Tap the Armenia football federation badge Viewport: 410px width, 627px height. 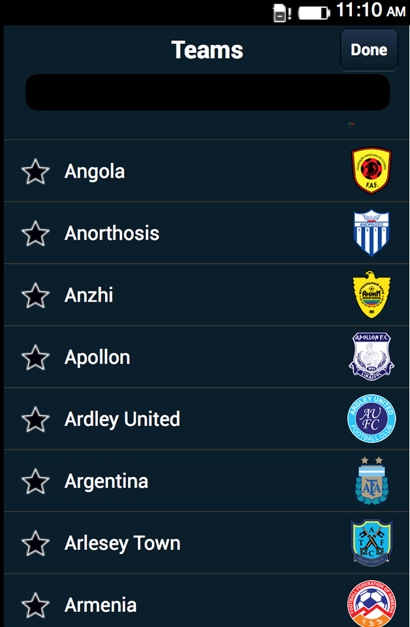coord(371,603)
